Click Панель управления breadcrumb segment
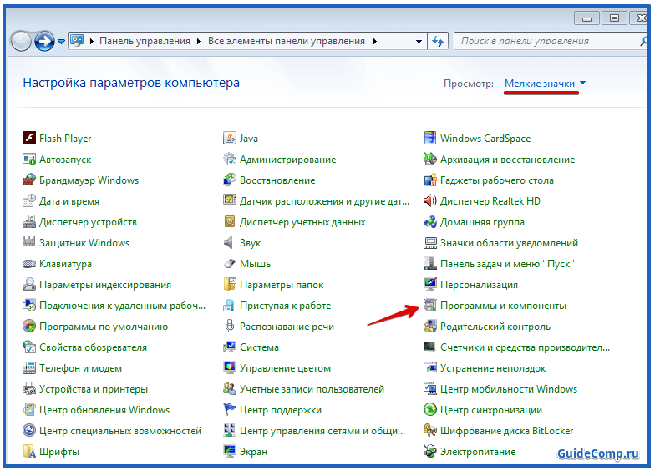 [145, 41]
